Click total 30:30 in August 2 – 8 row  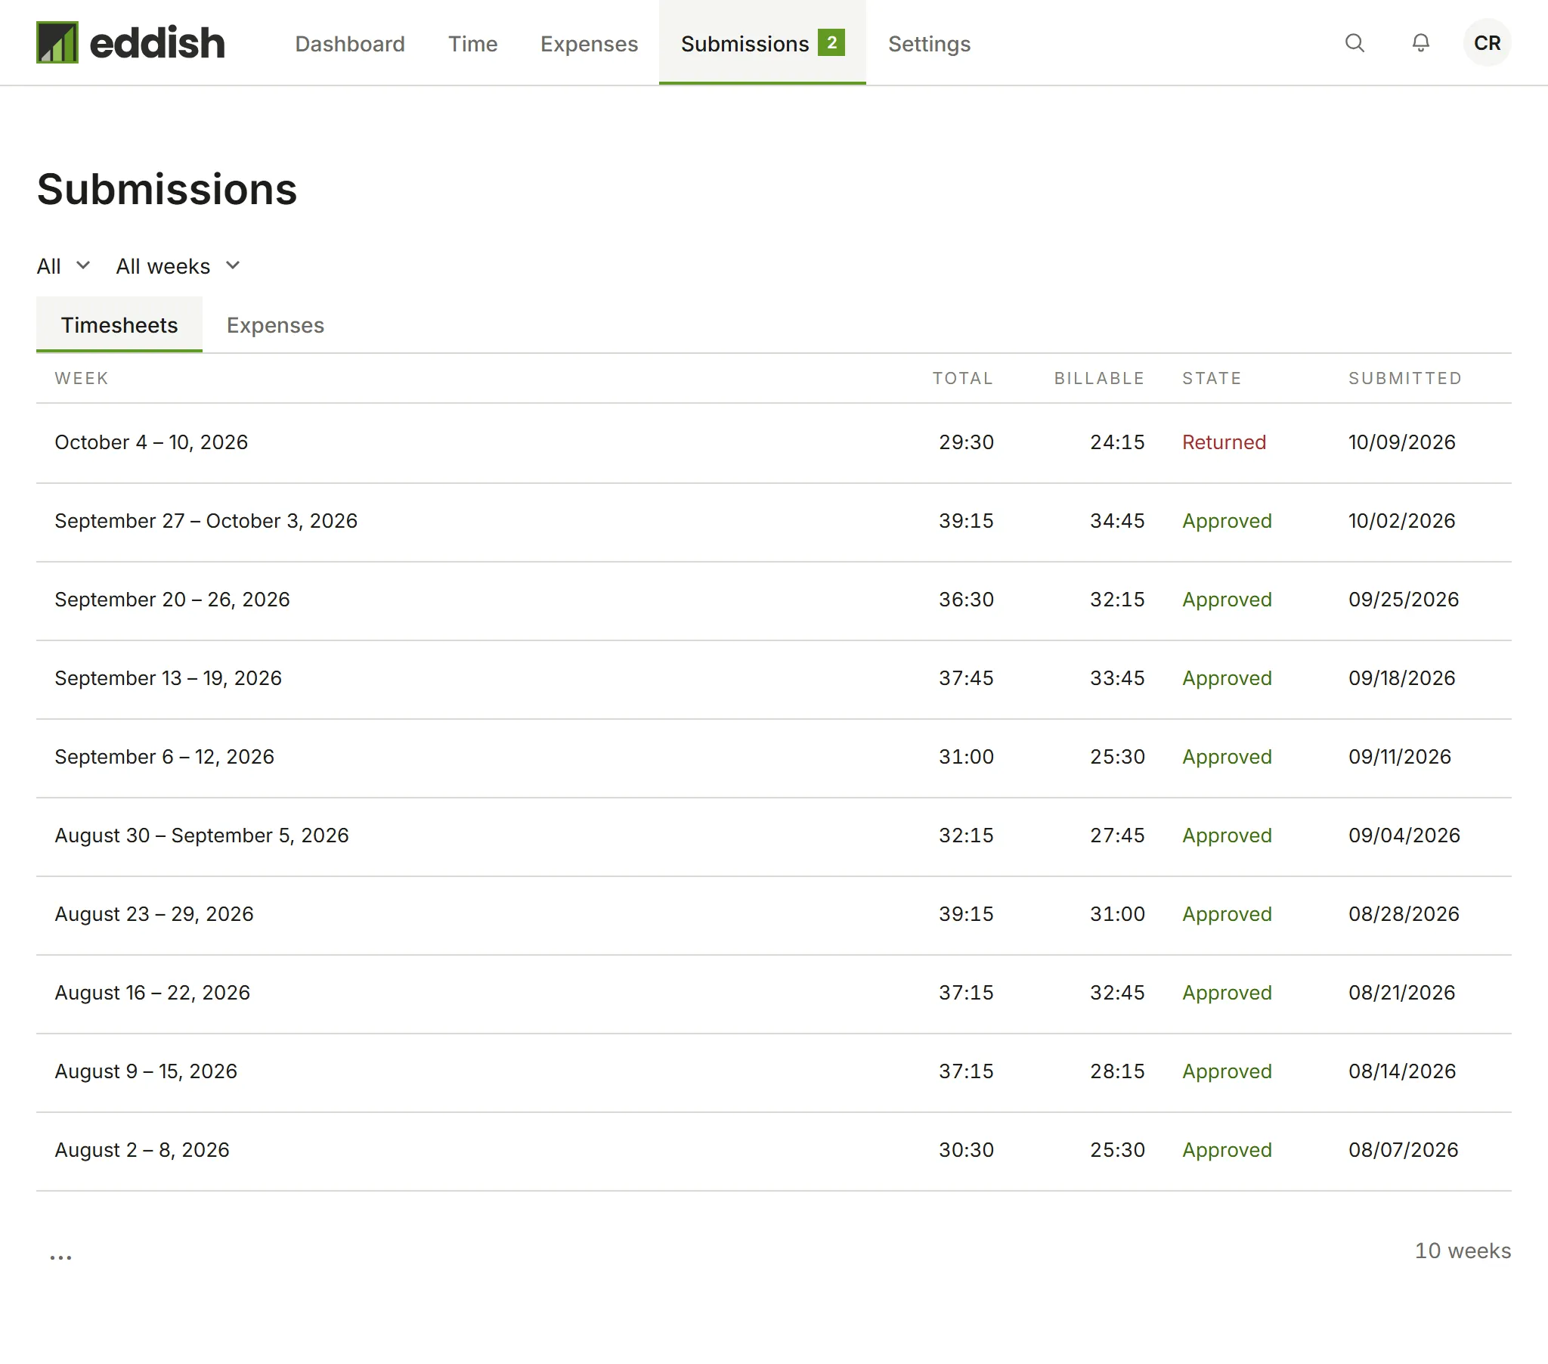(965, 1150)
